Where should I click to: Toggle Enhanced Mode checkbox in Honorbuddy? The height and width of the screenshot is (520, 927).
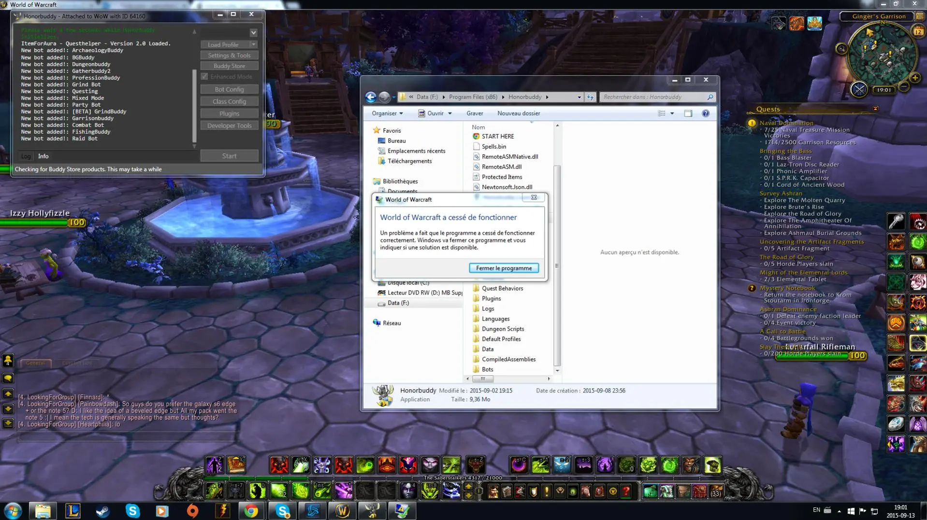click(x=204, y=77)
